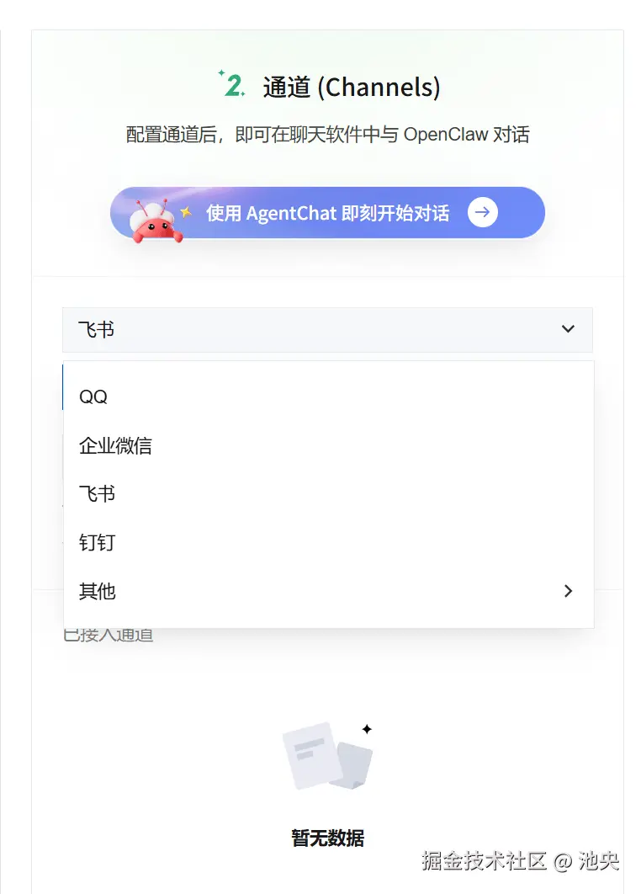Click the green number 2 step icon
This screenshot has height=894, width=641.
(x=232, y=84)
